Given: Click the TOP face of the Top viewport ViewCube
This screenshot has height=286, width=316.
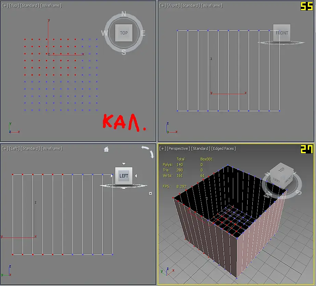Looking at the screenshot, I should point(124,32).
